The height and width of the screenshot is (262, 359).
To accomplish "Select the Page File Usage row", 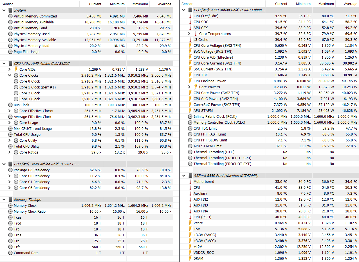I will pyautogui.click(x=87, y=52).
